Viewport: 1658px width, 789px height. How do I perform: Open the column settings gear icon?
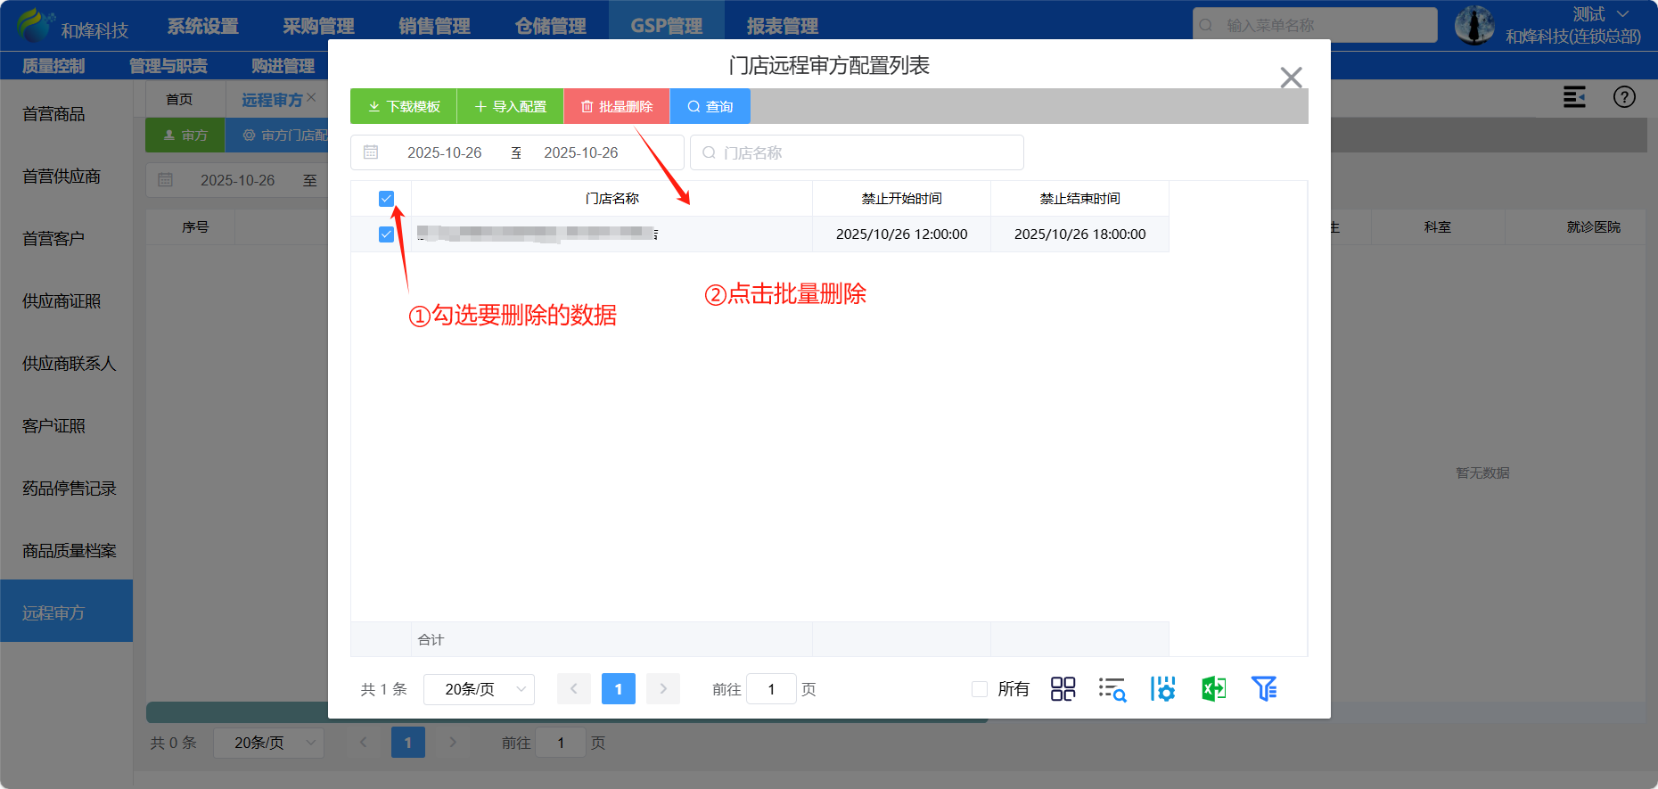pos(1162,689)
